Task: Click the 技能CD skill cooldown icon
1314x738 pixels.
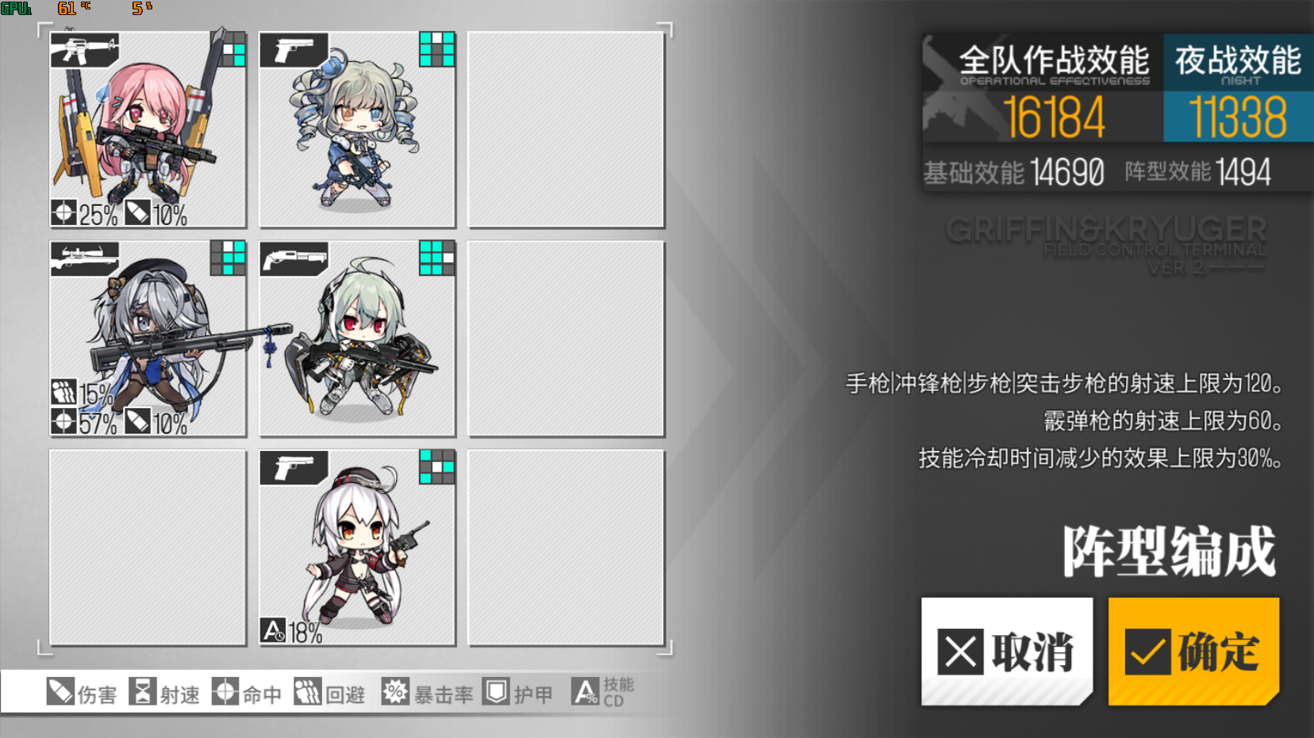Action: coord(585,692)
